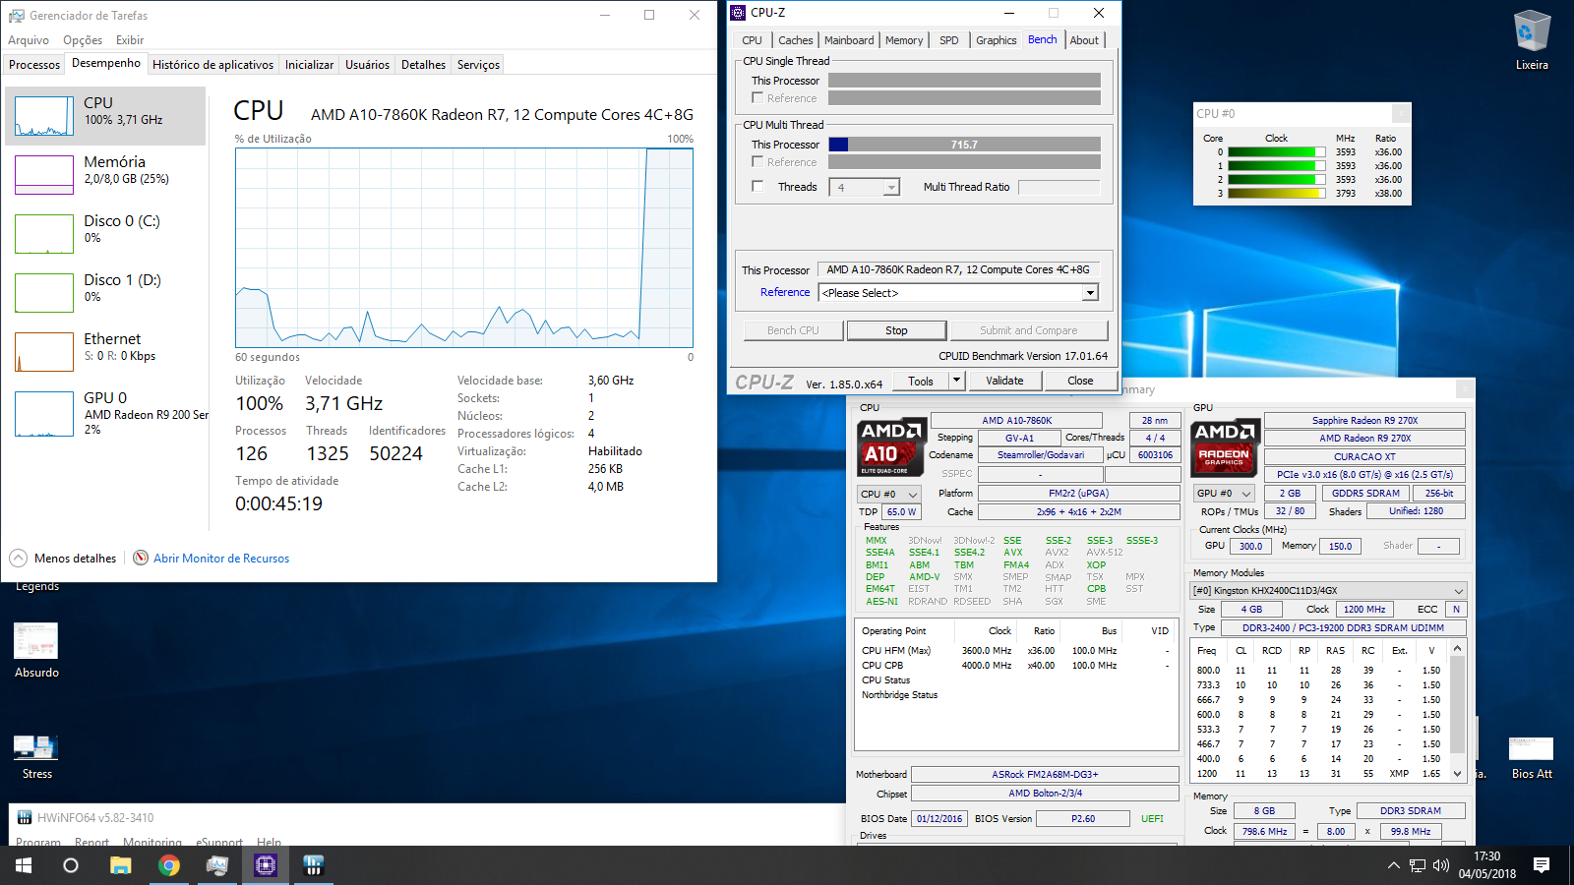This screenshot has width=1574, height=885.
Task: Select CPU thumbnail graph in Task Manager sidebar
Action: 44,116
